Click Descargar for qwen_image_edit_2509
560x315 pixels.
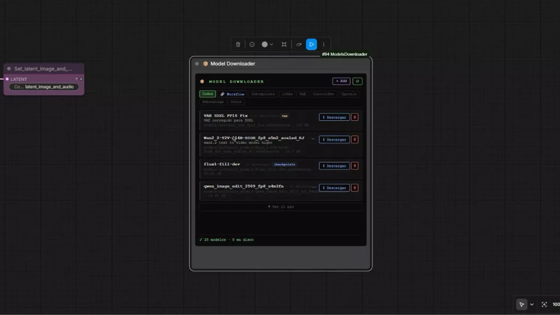click(334, 188)
